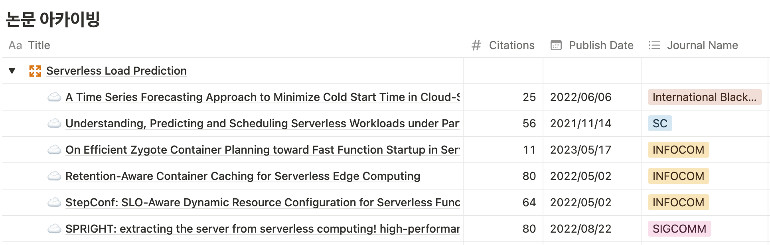Viewport: 770px width, 245px height.
Task: Collapse the Serverless Load Prediction group
Action: [12, 71]
